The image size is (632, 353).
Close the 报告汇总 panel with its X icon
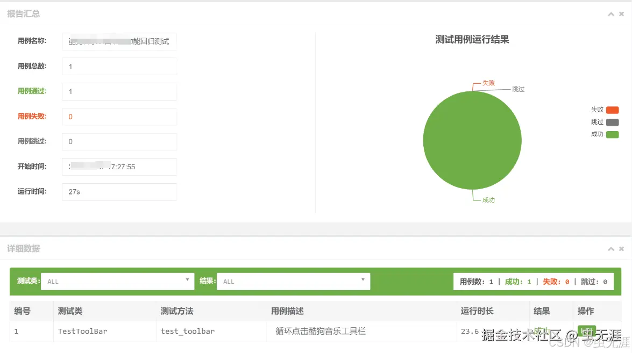(x=622, y=14)
